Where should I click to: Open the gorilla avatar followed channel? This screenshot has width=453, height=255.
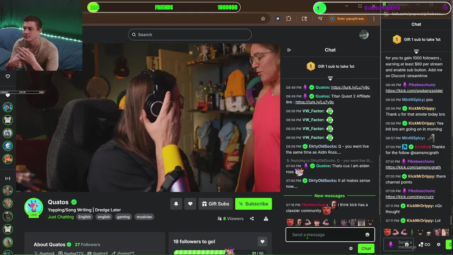click(x=8, y=120)
